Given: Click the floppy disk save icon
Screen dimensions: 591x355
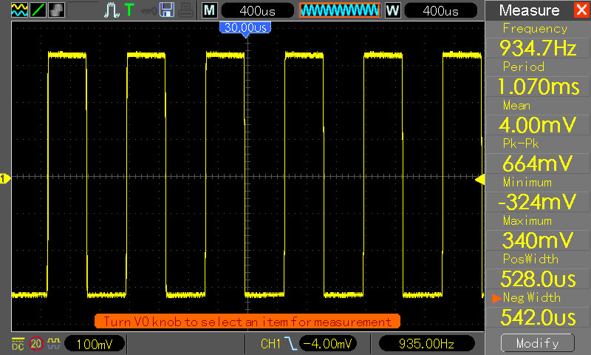Looking at the screenshot, I should (168, 10).
